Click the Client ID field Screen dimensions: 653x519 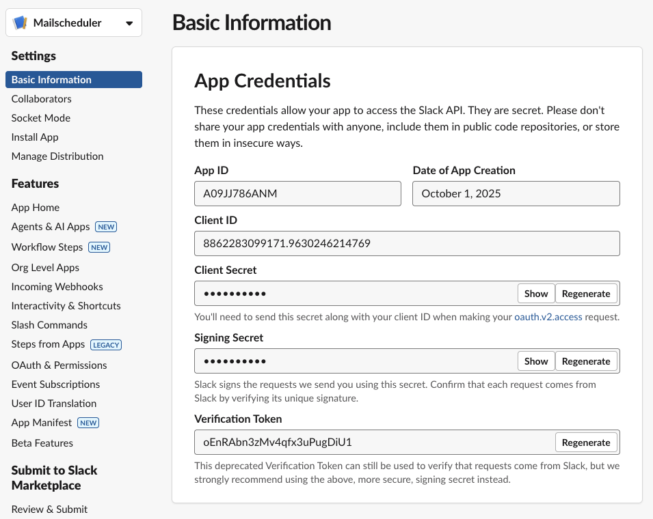tap(407, 244)
